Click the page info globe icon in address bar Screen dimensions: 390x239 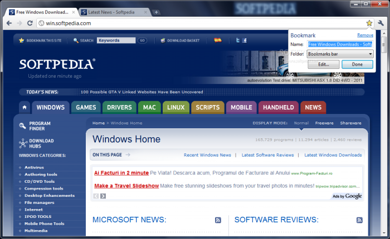click(x=42, y=23)
